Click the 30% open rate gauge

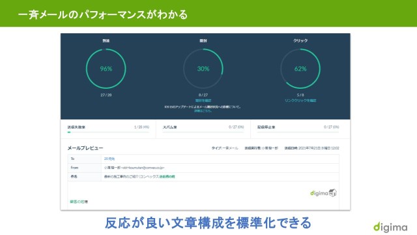pos(203,69)
